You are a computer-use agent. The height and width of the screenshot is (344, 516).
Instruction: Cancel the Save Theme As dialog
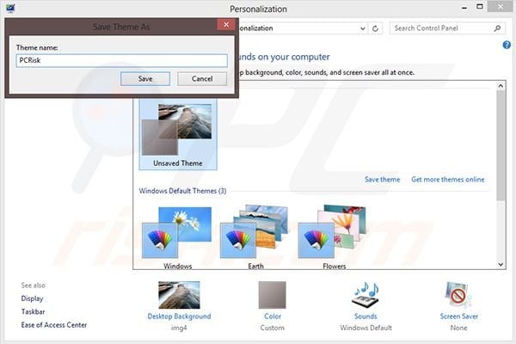(x=202, y=79)
